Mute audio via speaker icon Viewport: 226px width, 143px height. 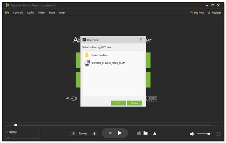pos(192,134)
